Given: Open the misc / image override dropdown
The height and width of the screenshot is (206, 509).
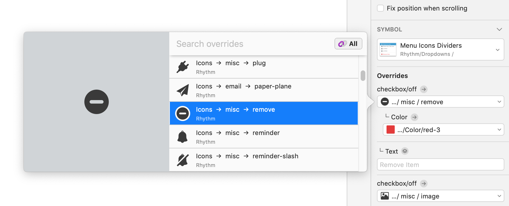Looking at the screenshot, I should coord(500,196).
